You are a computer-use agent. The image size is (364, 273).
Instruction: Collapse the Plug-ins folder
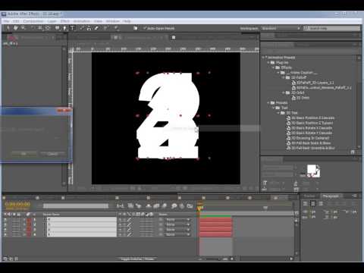click(268, 63)
